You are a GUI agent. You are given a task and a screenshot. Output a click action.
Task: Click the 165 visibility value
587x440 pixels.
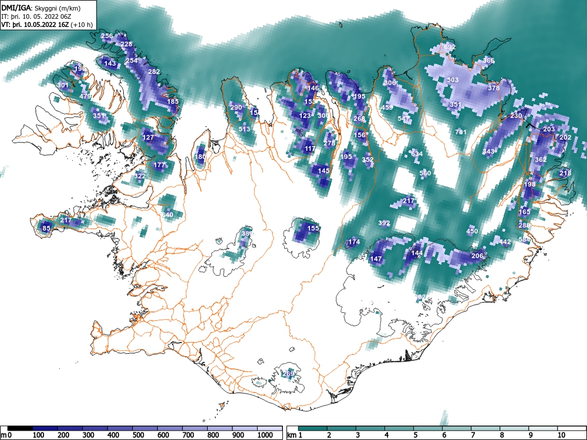pyautogui.click(x=524, y=212)
